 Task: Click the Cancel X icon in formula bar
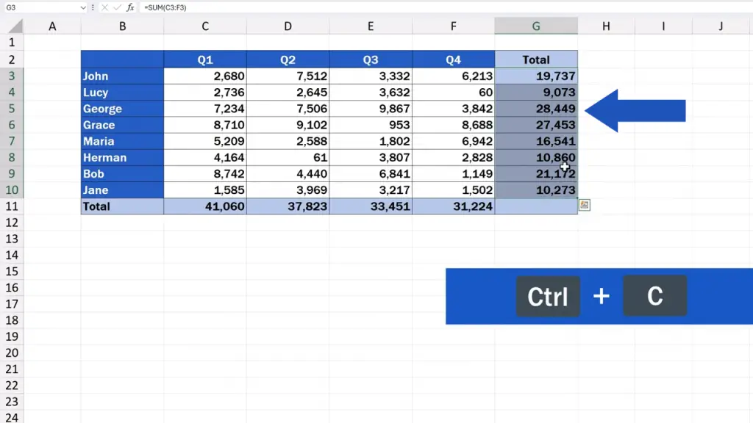105,7
